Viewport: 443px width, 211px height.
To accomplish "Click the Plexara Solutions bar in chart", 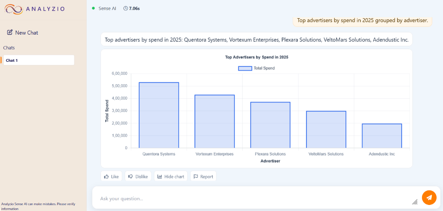I will pyautogui.click(x=270, y=125).
